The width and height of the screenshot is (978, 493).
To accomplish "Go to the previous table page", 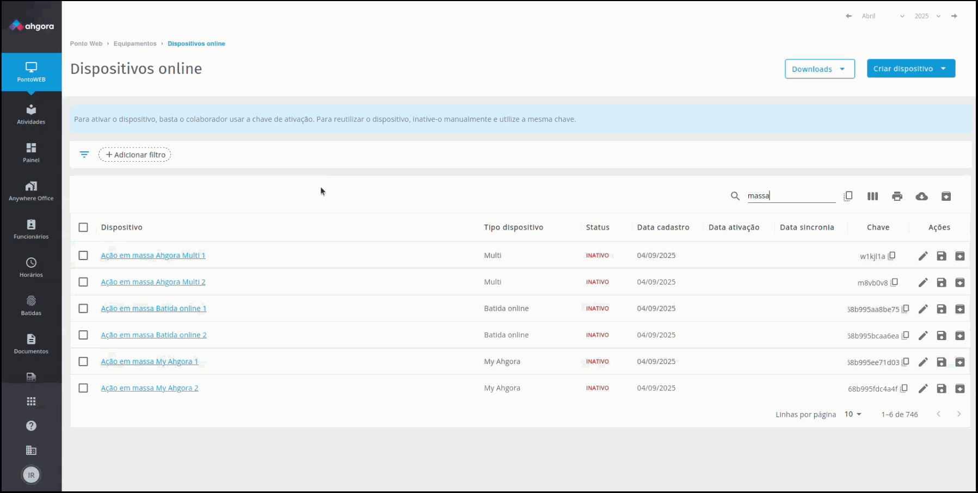I will coord(938,414).
